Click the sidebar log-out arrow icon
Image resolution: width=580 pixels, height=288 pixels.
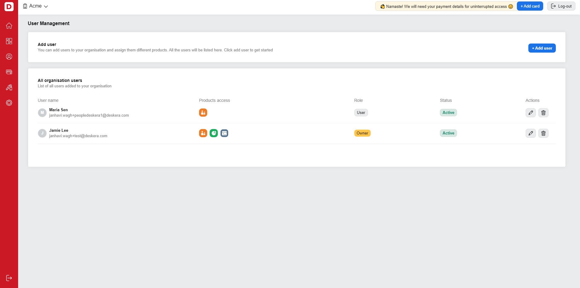coord(9,278)
